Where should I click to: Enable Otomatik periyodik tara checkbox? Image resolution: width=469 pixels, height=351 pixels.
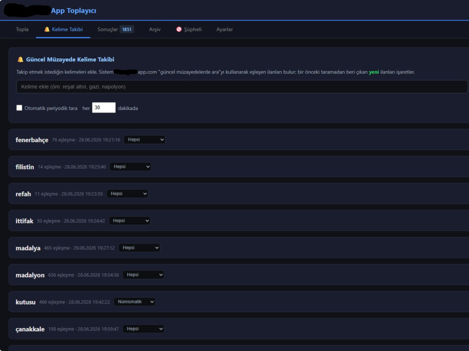[19, 108]
